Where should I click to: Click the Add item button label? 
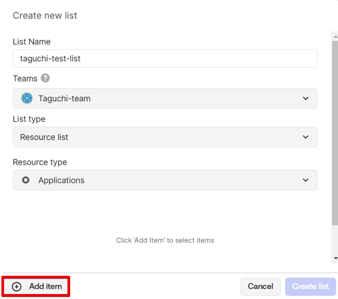(x=45, y=286)
